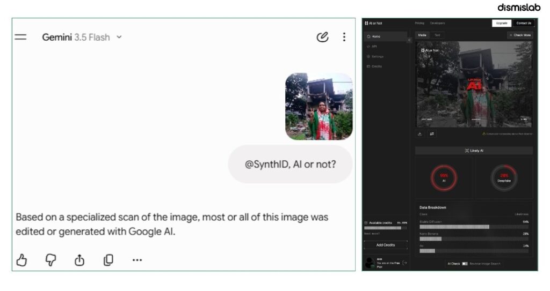Open the uploaded photo thumbnail in chat
Image resolution: width=550 pixels, height=291 pixels.
(319, 107)
